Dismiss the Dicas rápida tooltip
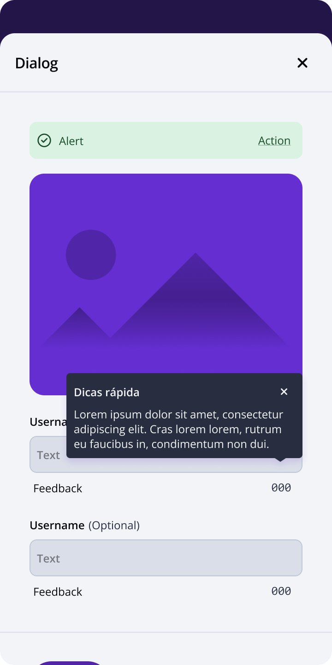332x665 pixels. point(284,392)
